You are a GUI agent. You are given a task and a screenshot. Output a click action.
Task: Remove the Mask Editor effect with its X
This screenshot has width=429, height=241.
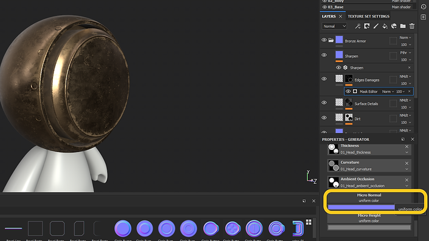click(x=410, y=92)
